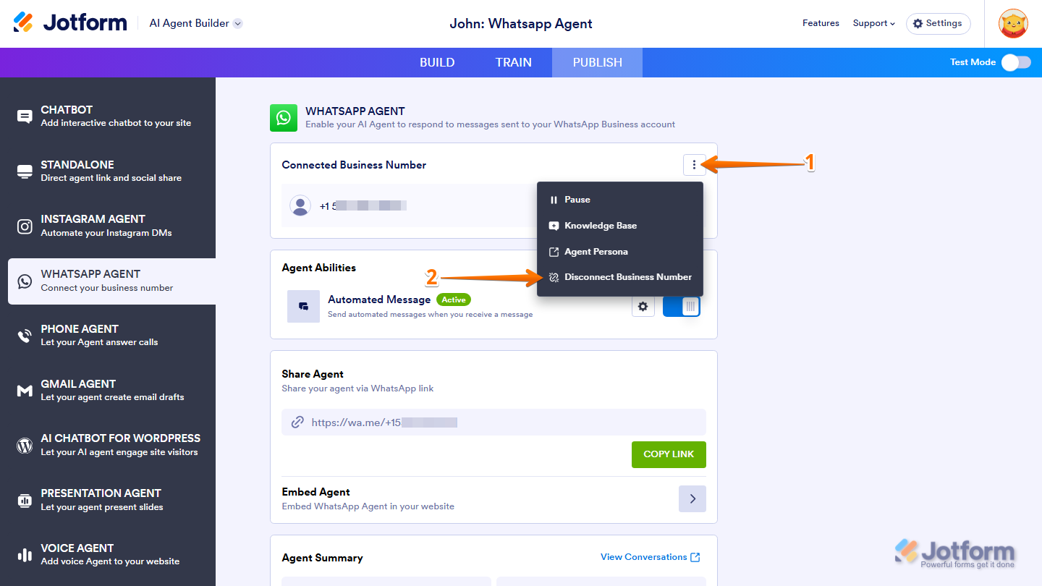Image resolution: width=1042 pixels, height=586 pixels.
Task: Switch to the TRAIN tab
Action: 514,62
